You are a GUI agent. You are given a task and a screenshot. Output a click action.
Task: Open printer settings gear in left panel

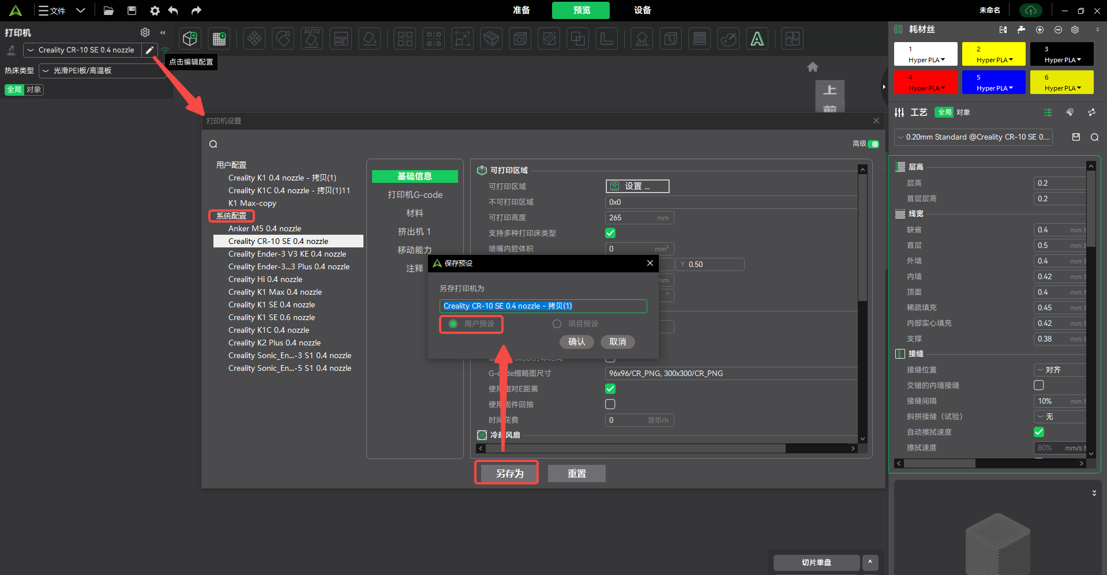(145, 32)
